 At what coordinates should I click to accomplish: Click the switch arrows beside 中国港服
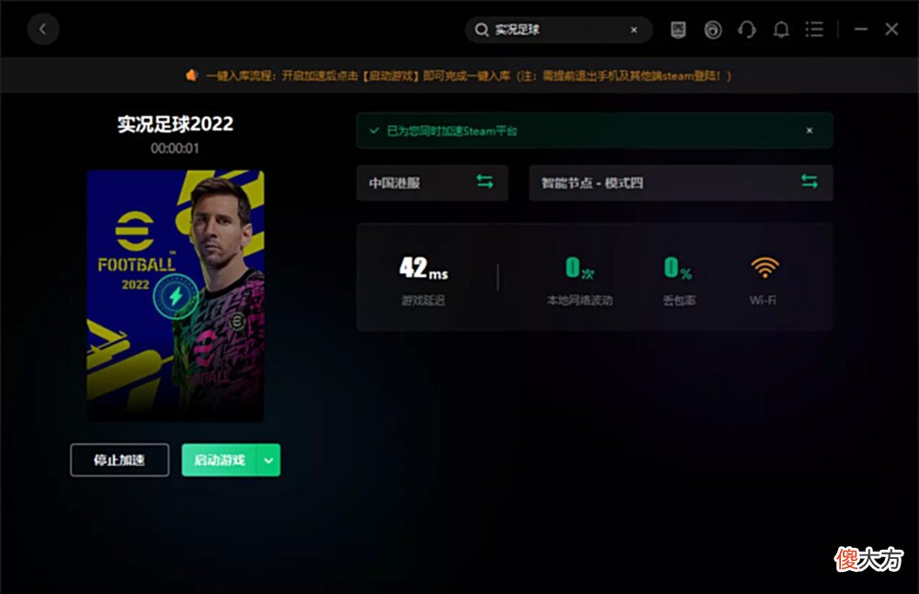point(484,182)
